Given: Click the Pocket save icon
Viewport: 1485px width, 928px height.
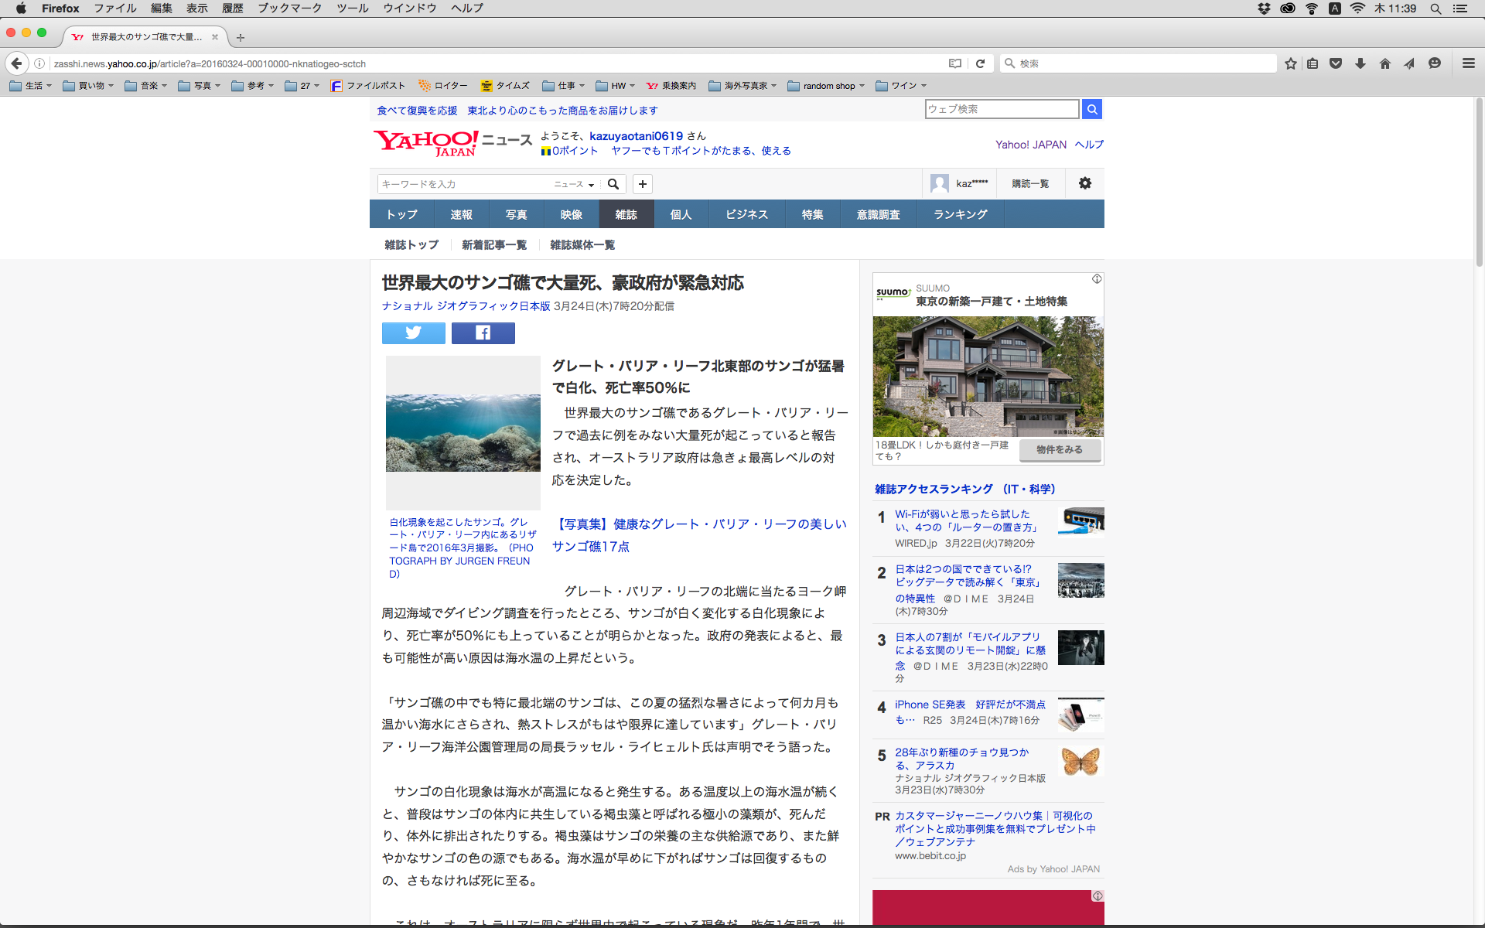Looking at the screenshot, I should [x=1336, y=63].
